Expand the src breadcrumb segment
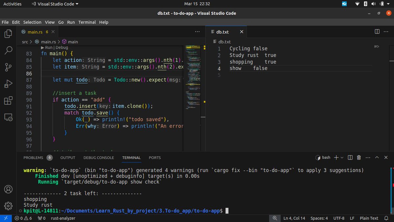Image resolution: width=394 pixels, height=222 pixels. (25, 42)
